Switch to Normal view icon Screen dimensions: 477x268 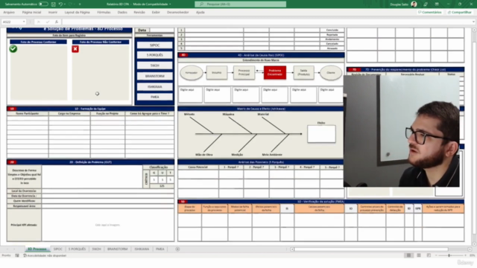409,255
